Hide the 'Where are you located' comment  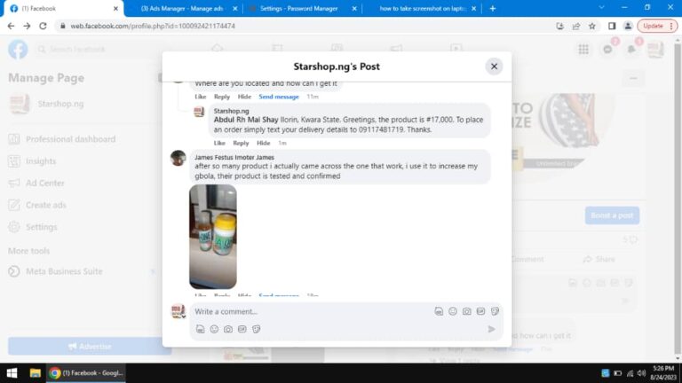click(x=244, y=97)
